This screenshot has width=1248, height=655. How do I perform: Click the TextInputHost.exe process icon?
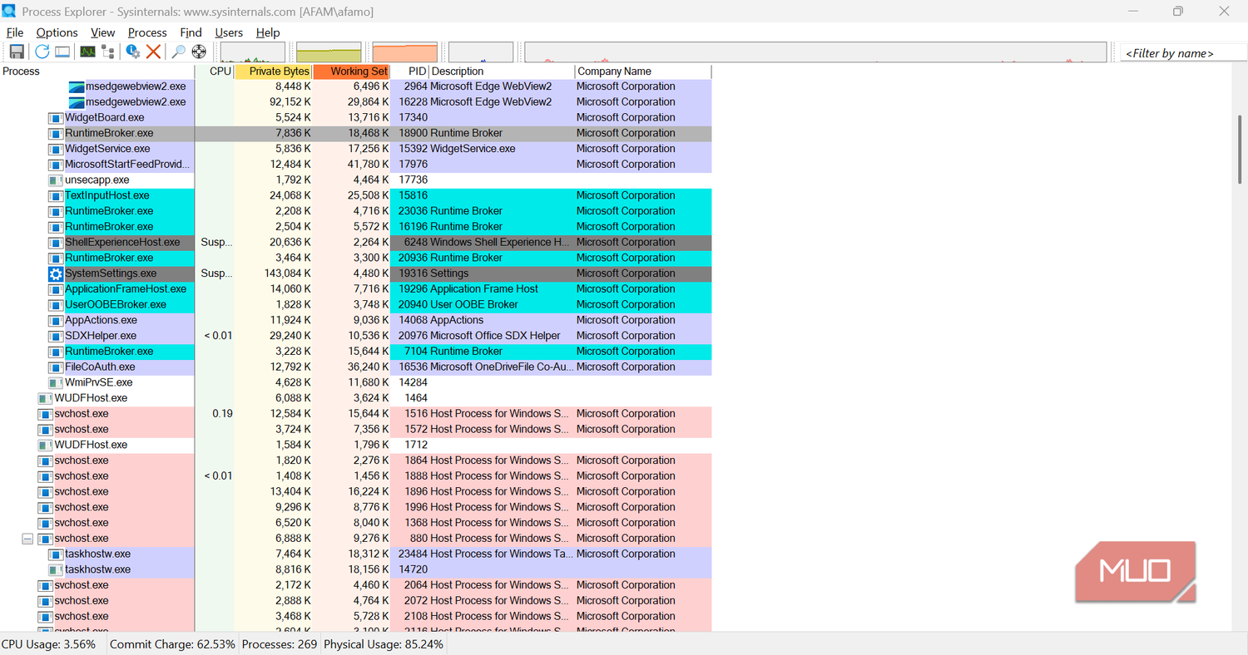(56, 195)
